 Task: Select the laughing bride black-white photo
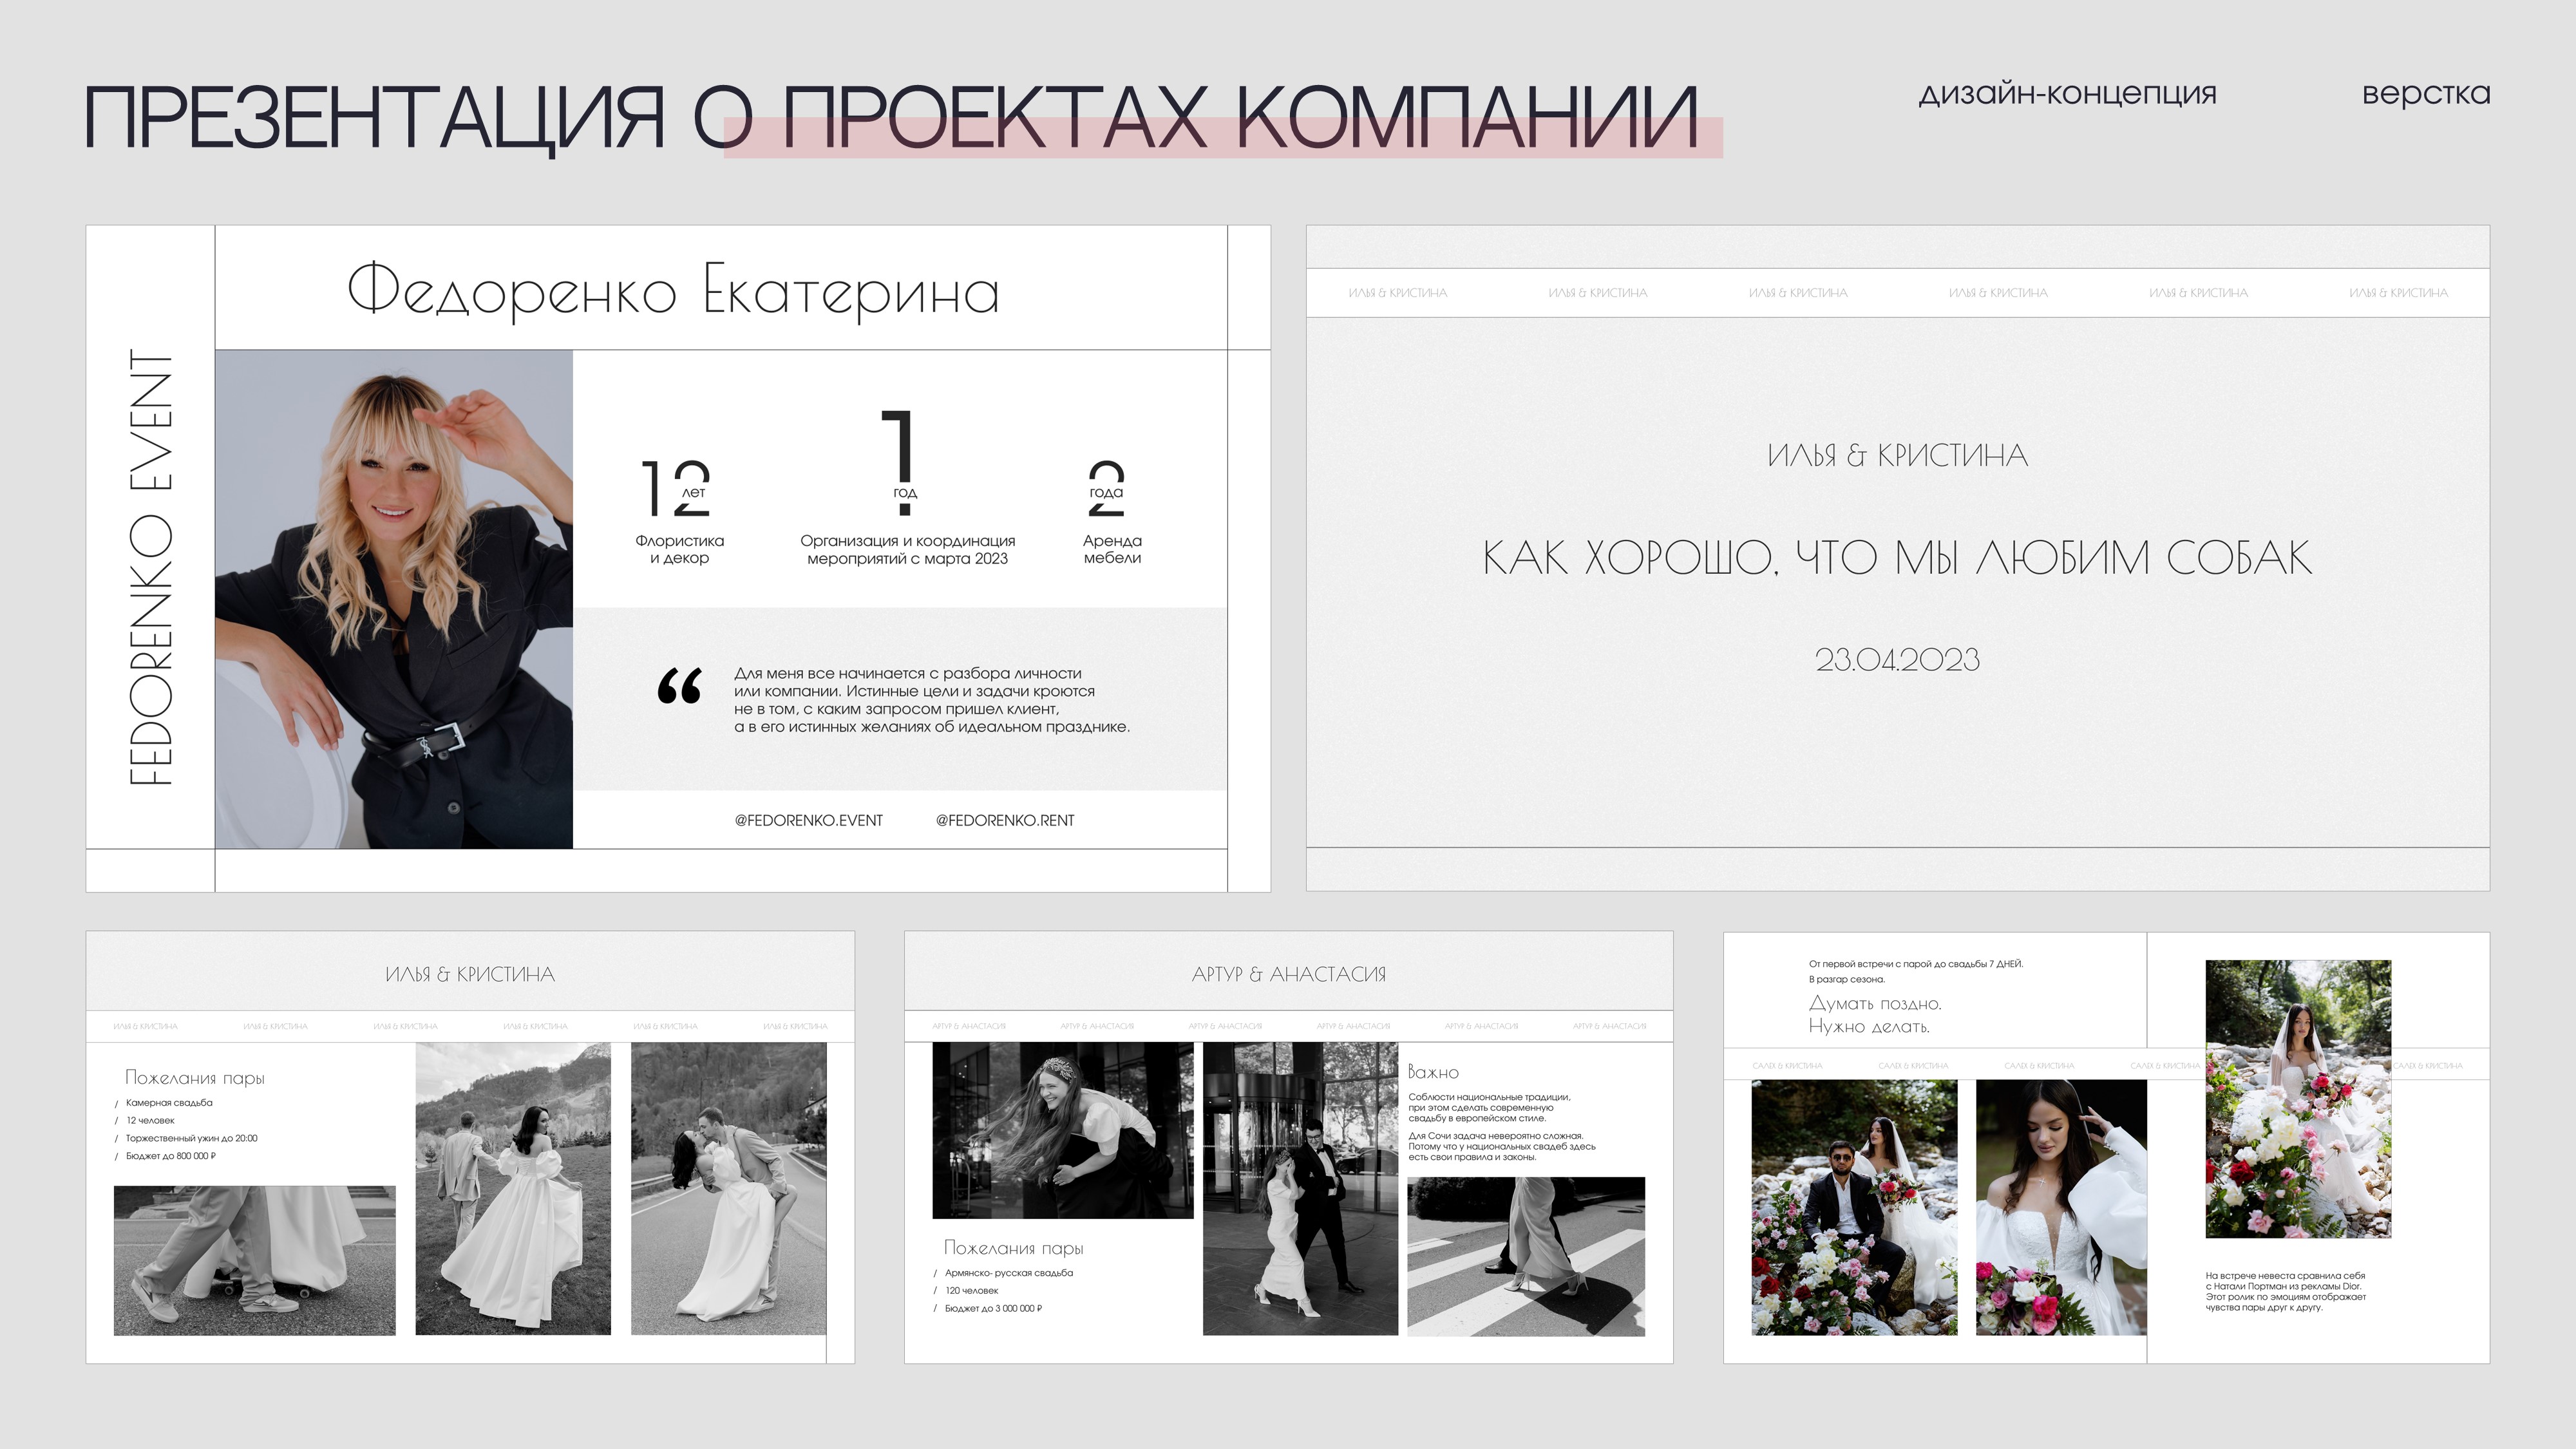coord(1062,1130)
